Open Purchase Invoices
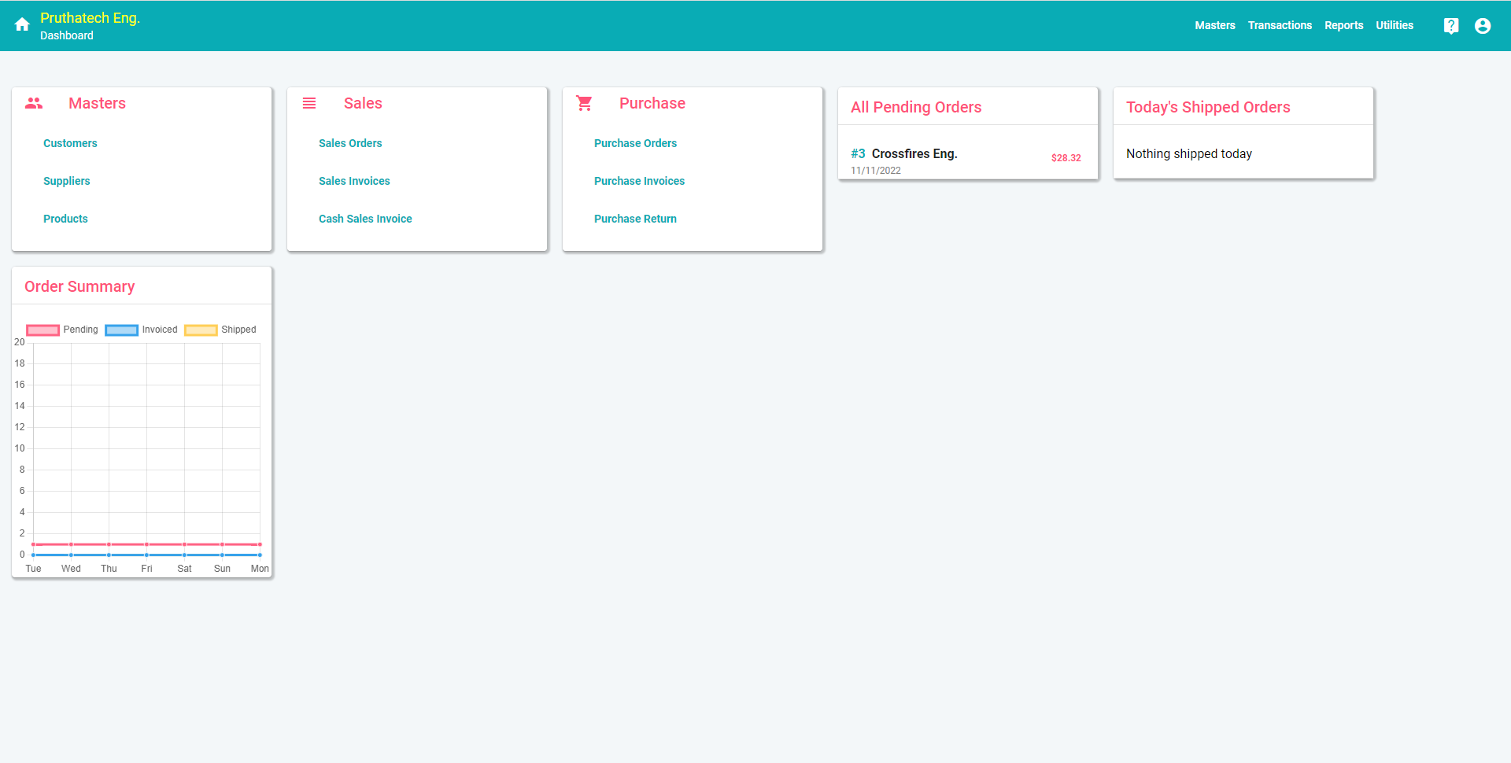 [x=639, y=181]
